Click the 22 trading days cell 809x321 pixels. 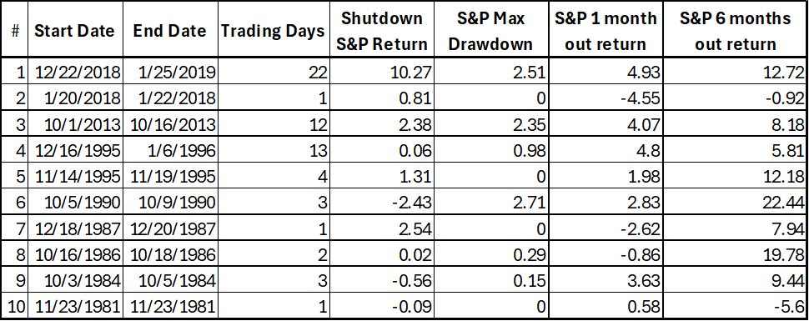(x=273, y=71)
